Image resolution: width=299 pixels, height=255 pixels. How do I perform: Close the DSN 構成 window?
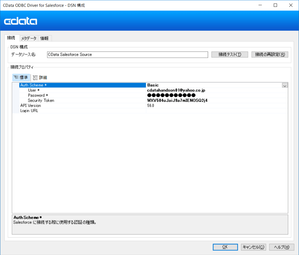pos(291,5)
